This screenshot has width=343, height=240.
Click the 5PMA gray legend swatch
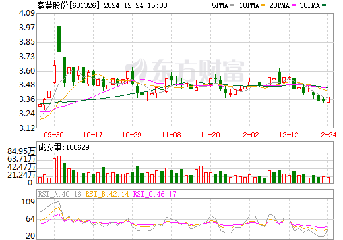click(232, 5)
